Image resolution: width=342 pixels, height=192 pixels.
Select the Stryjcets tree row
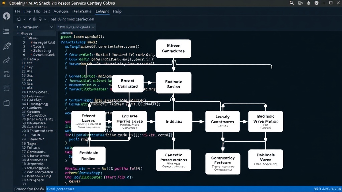point(35,180)
